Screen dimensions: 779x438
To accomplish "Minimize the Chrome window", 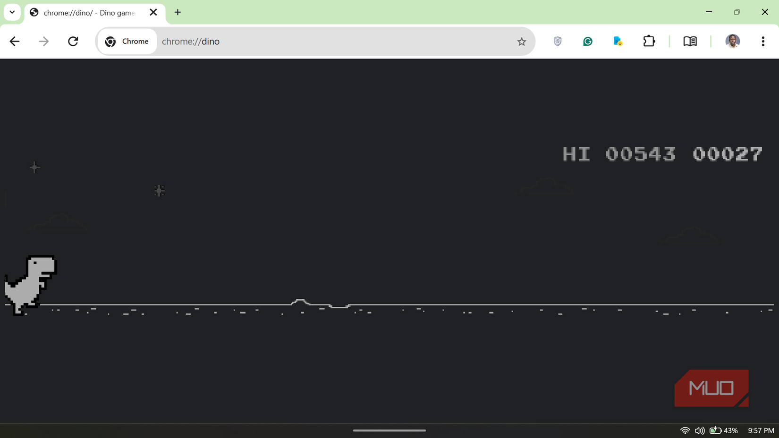I will point(709,12).
